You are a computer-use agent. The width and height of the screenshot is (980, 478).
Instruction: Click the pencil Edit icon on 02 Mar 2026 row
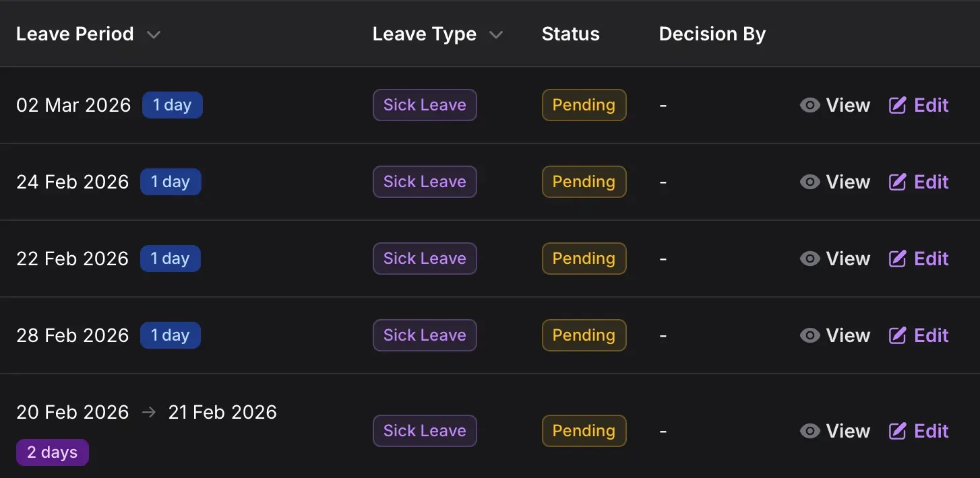tap(898, 105)
